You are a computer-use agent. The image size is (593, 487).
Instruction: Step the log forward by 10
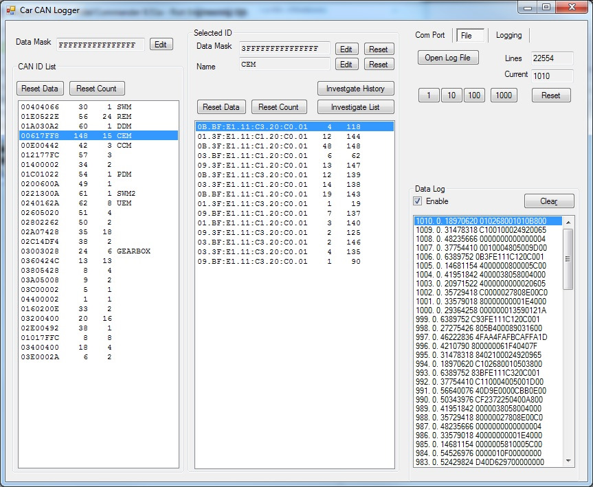pyautogui.click(x=451, y=95)
